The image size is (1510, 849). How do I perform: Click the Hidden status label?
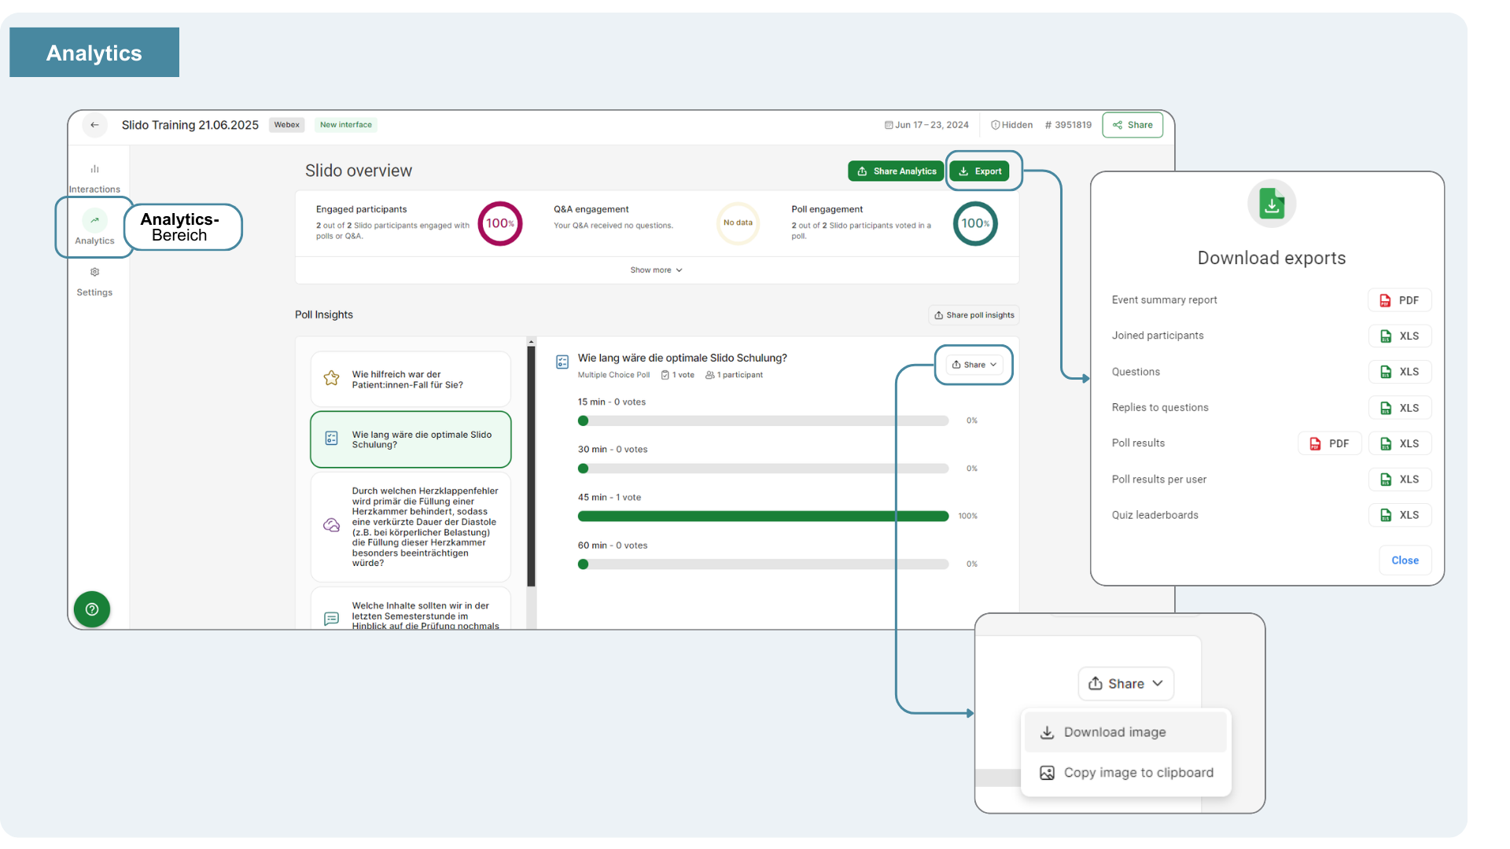click(1011, 125)
